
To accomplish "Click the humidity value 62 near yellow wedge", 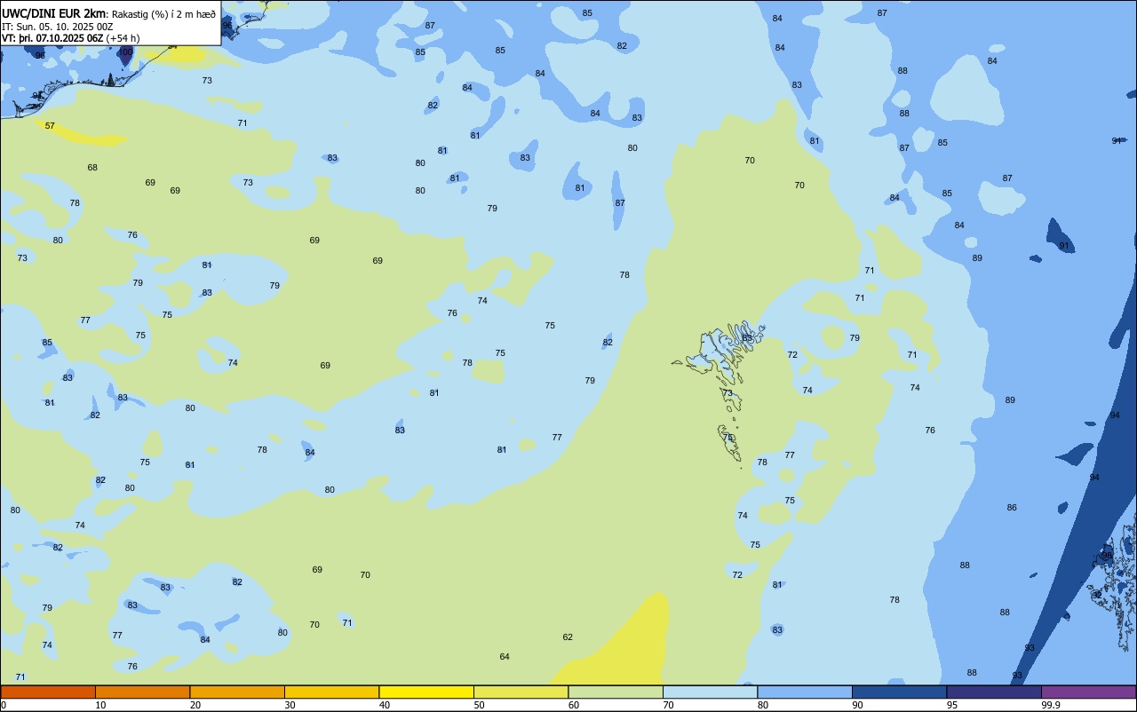I will (568, 637).
